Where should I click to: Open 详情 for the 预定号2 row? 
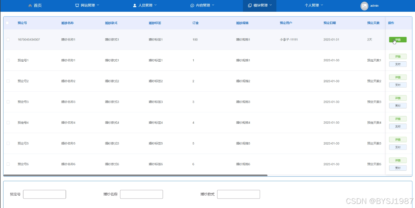398,77
